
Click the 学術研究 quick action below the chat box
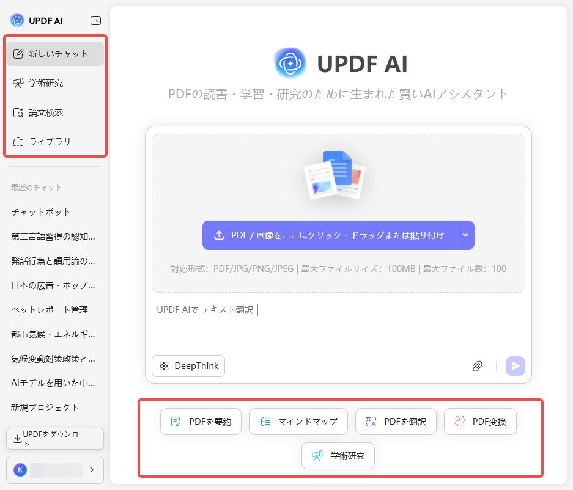pyautogui.click(x=338, y=455)
